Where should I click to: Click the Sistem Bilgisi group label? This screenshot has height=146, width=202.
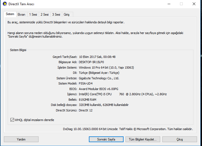[x=18, y=50]
